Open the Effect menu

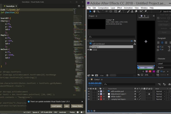tap(119, 8)
